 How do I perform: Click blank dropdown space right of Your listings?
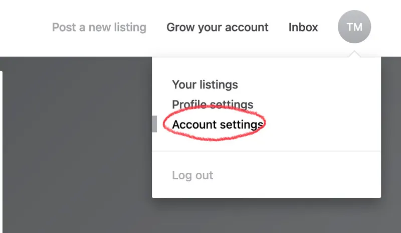click(311, 85)
